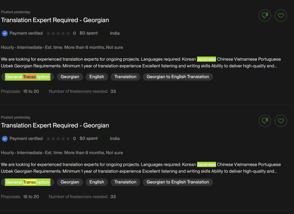294x214 pixels.
Task: Select Translation skill tag in first listing
Action: point(125,77)
